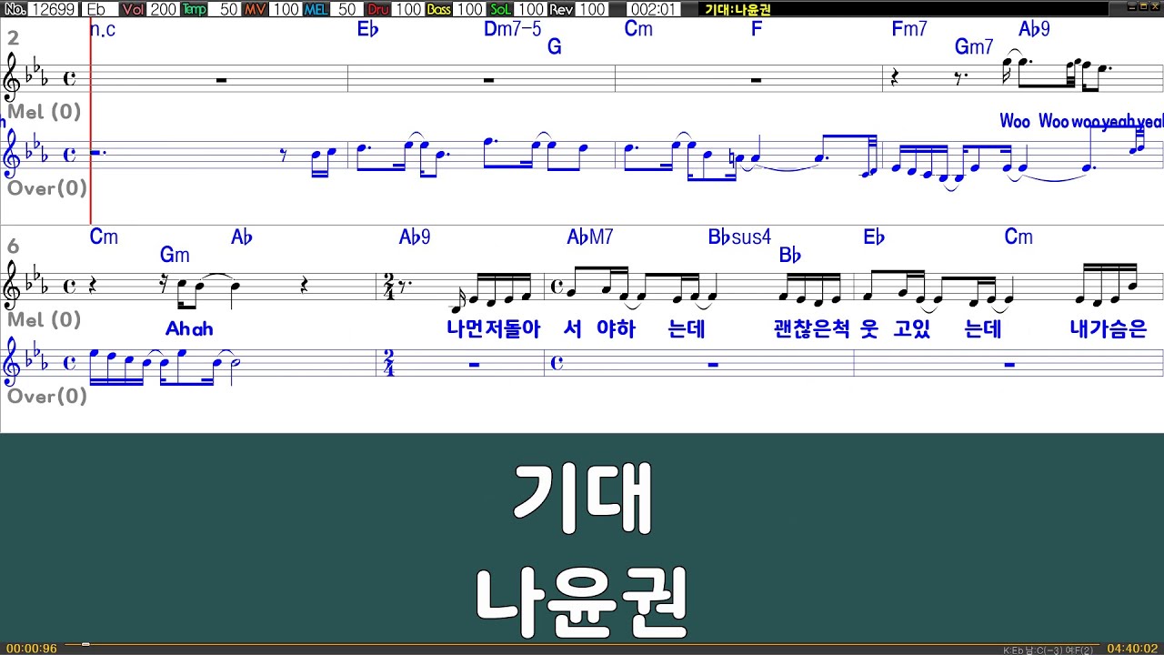Click the song number field 12699
The image size is (1164, 655).
[x=54, y=9]
